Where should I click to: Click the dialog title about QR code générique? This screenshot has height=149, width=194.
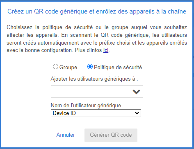(97, 11)
